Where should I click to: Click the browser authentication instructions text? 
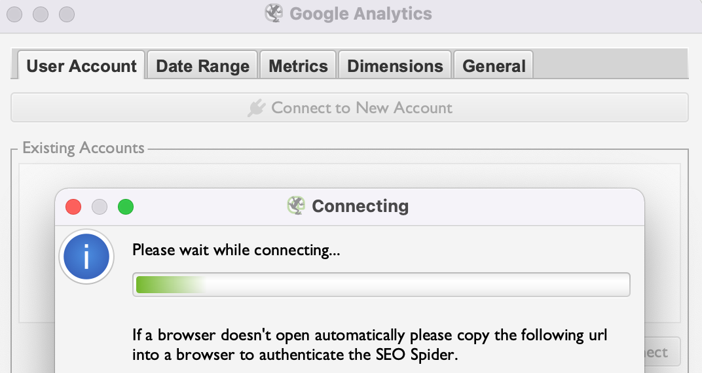[370, 345]
